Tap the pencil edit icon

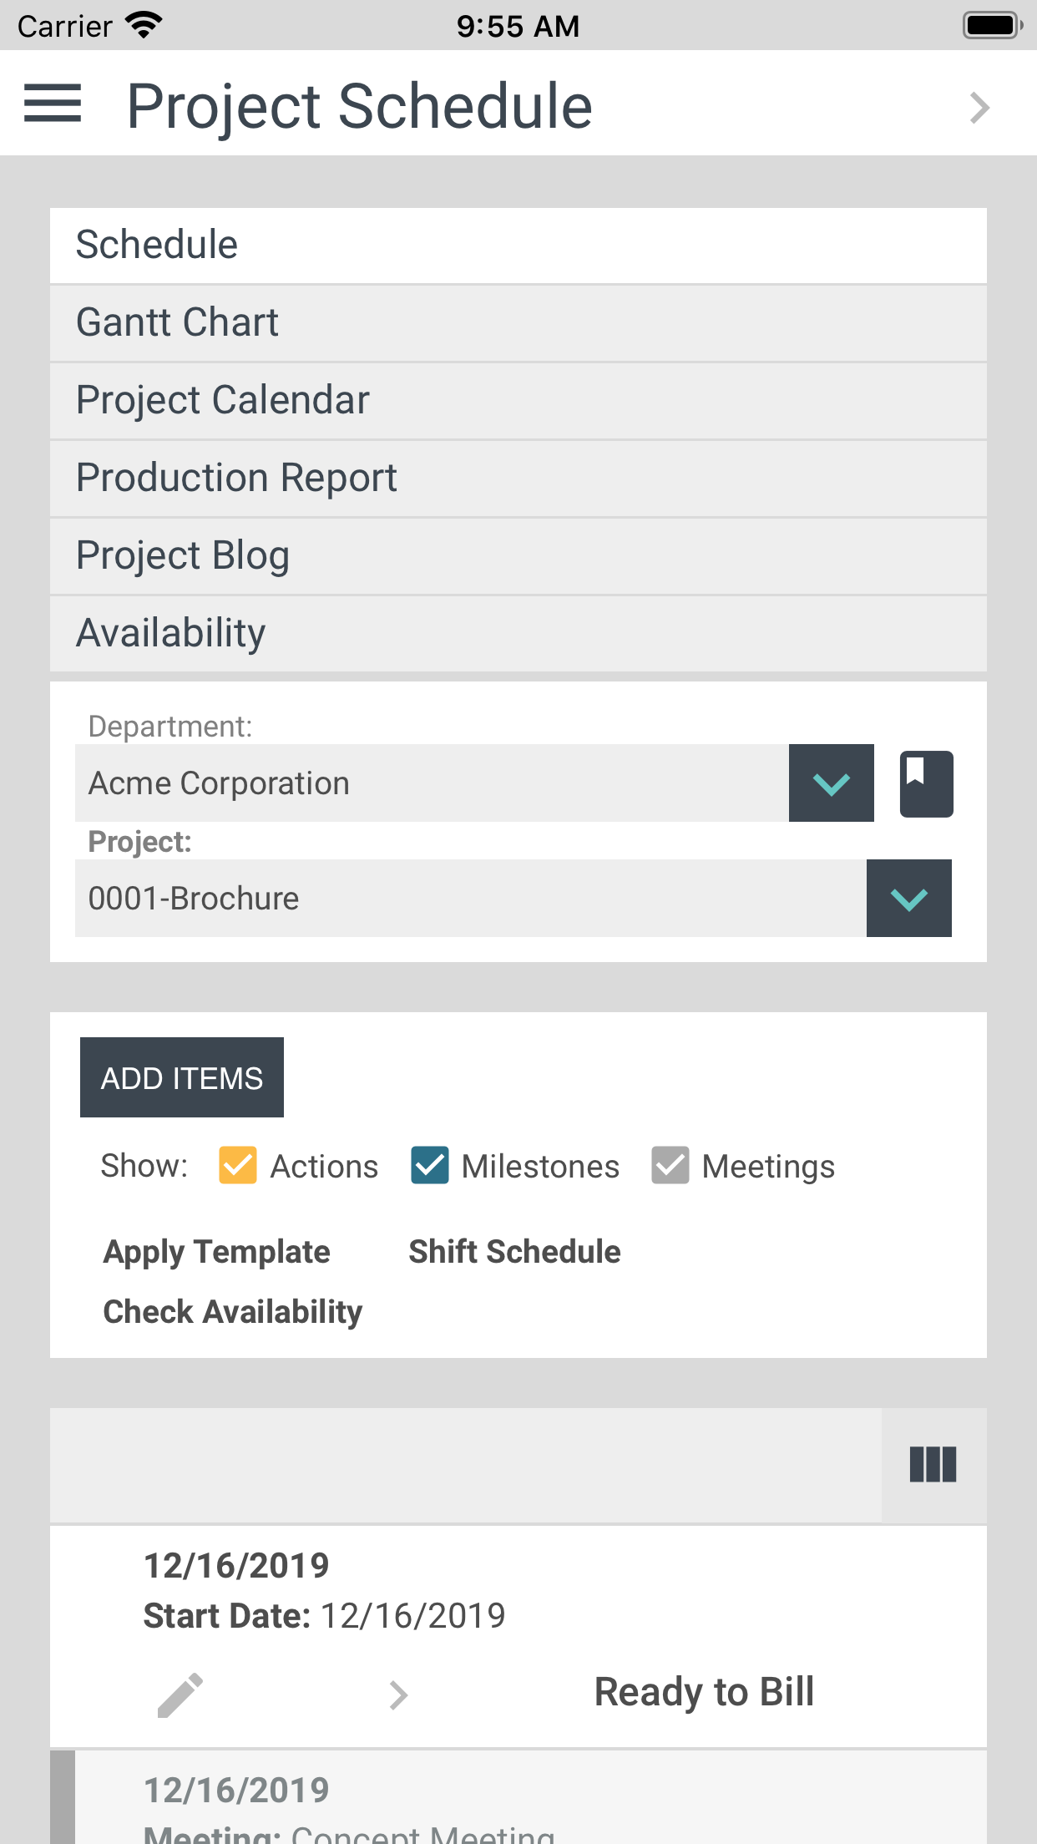[x=180, y=1695]
